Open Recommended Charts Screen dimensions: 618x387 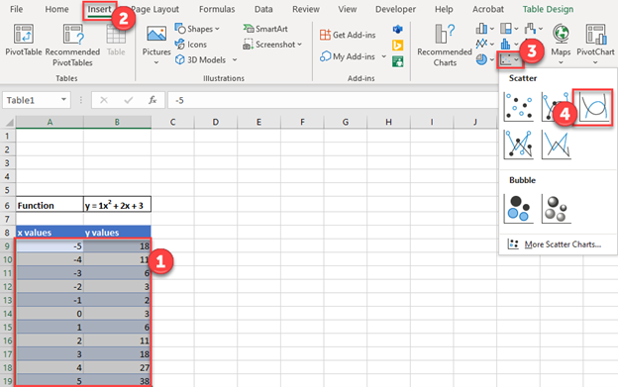click(x=445, y=46)
